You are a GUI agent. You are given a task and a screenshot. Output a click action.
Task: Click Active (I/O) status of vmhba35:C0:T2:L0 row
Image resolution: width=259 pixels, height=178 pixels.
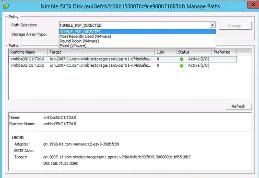coord(199,65)
